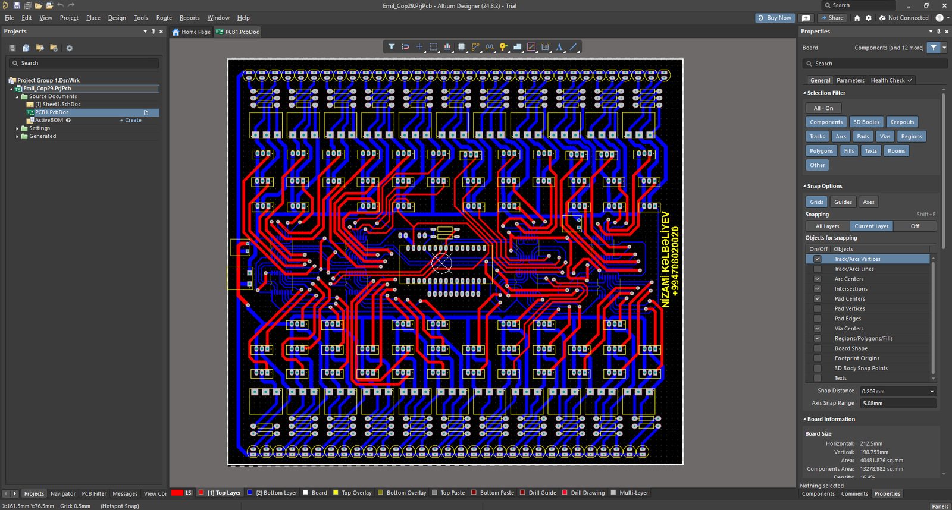
Task: Collapse the Selection Filter section
Action: pyautogui.click(x=804, y=93)
